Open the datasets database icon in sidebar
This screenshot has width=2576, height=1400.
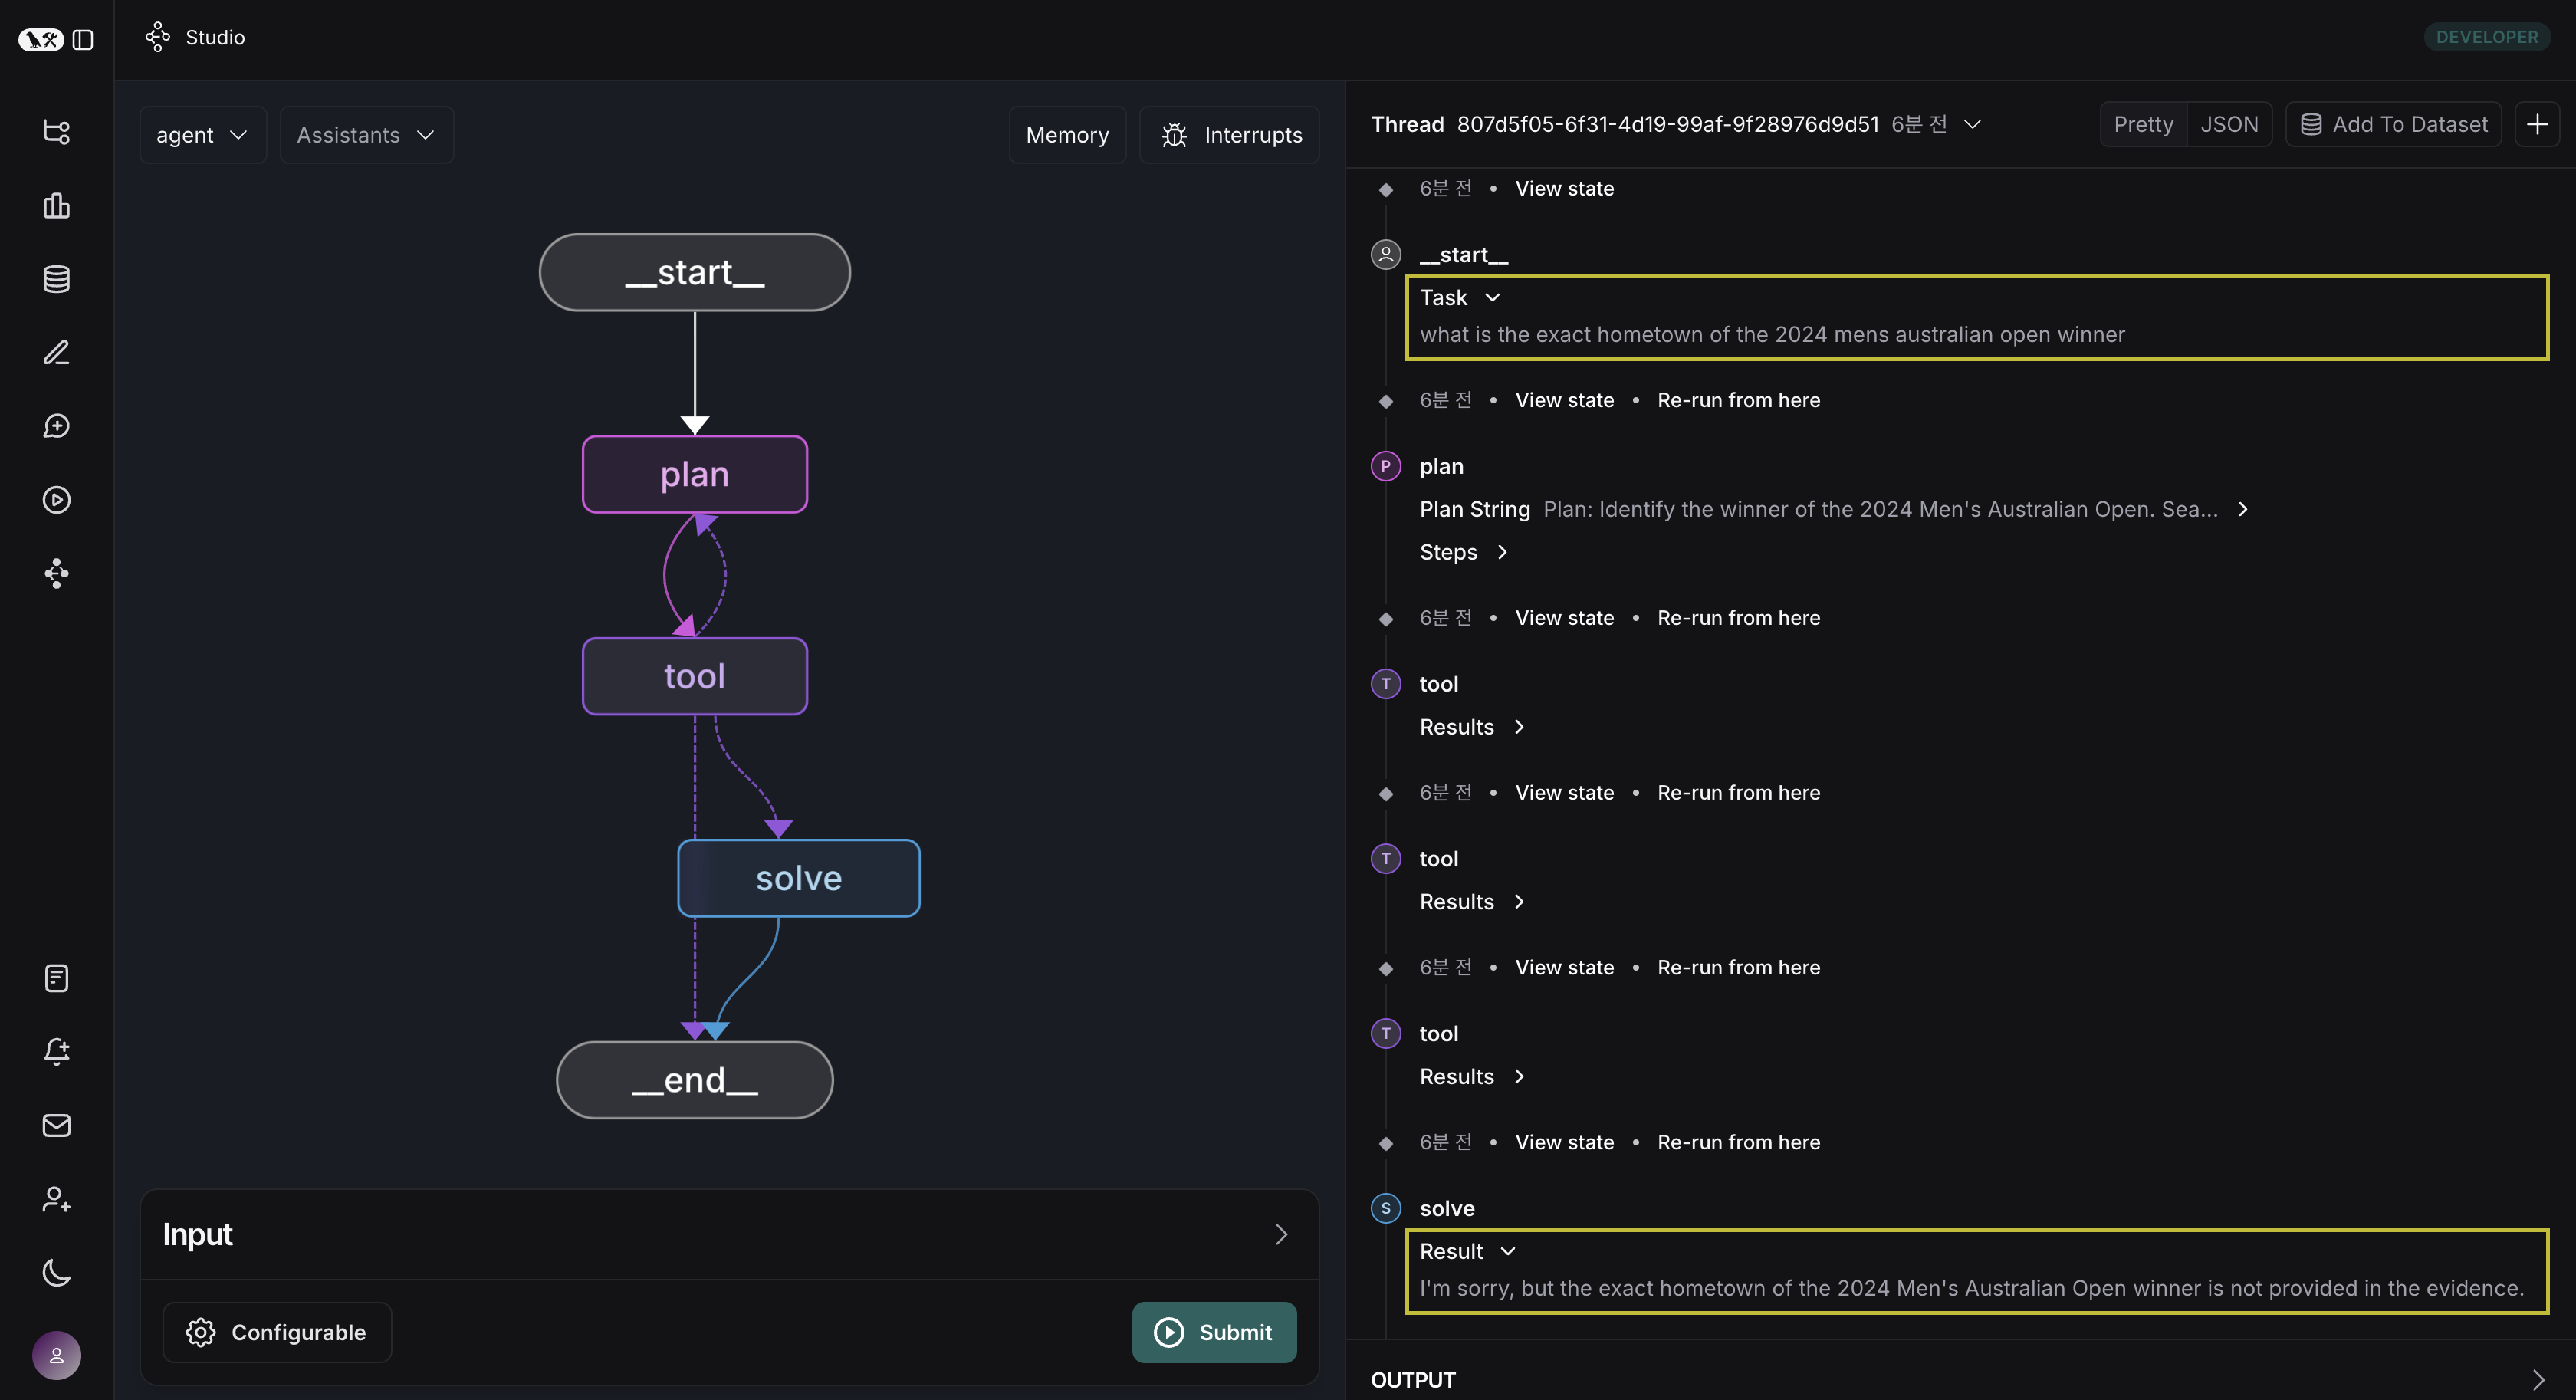[x=57, y=279]
